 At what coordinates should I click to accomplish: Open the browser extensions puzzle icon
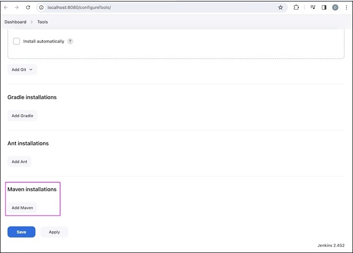(296, 7)
